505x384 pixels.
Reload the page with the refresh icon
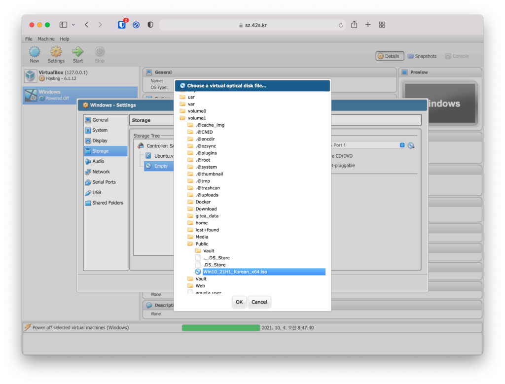tap(340, 25)
